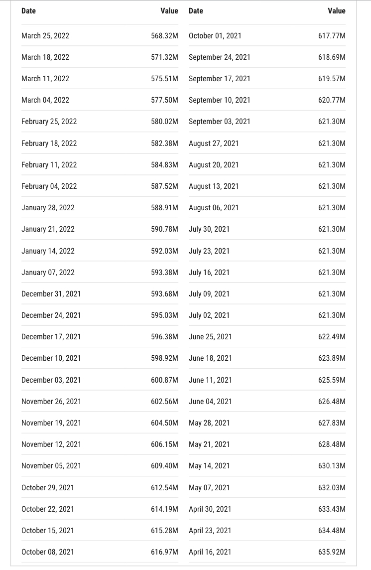Click the September 03, 2021 date
This screenshot has height=570, width=371.
pyautogui.click(x=220, y=122)
